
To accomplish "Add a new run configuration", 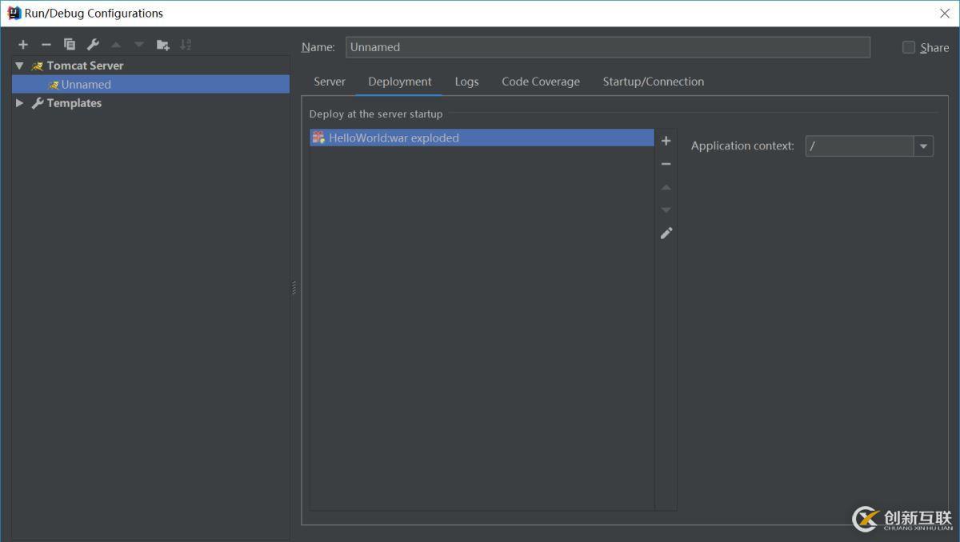I will click(22, 44).
